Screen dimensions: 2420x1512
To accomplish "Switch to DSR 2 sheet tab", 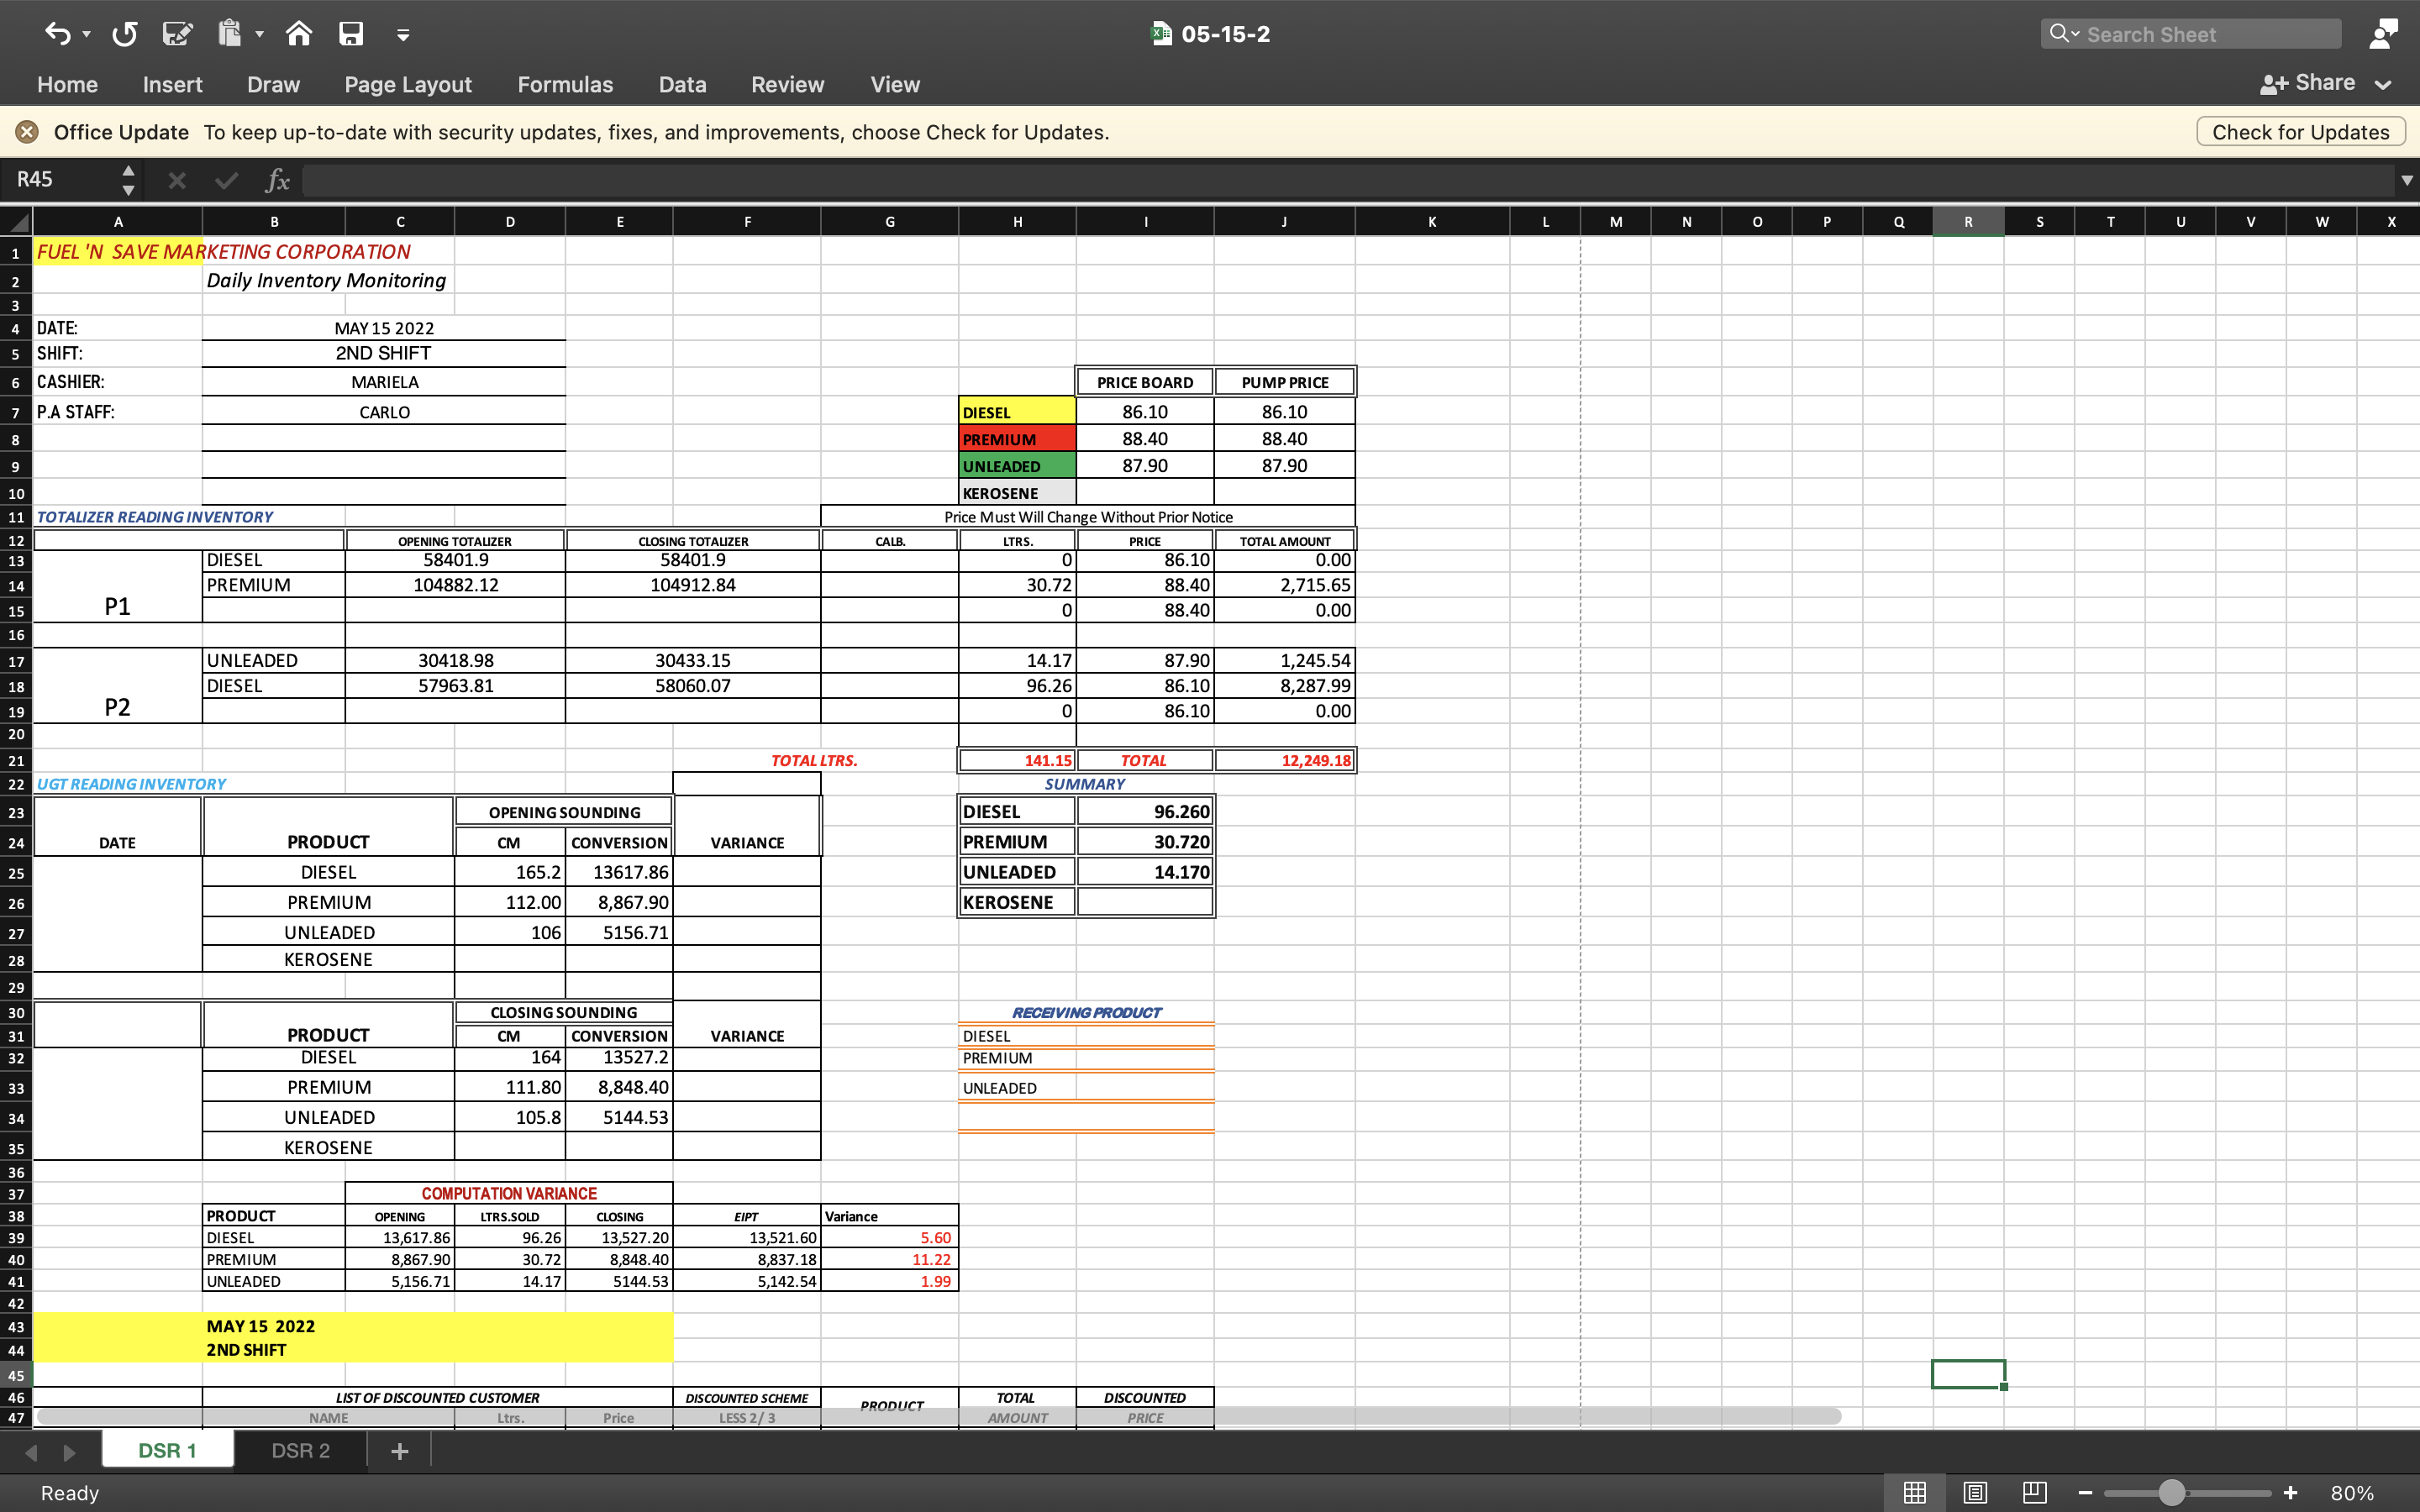I will coord(300,1451).
